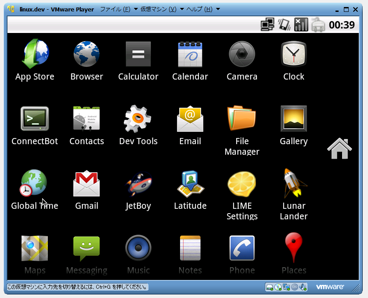Launch the Gmail app
Screen dimensions: 368x298
(87, 183)
